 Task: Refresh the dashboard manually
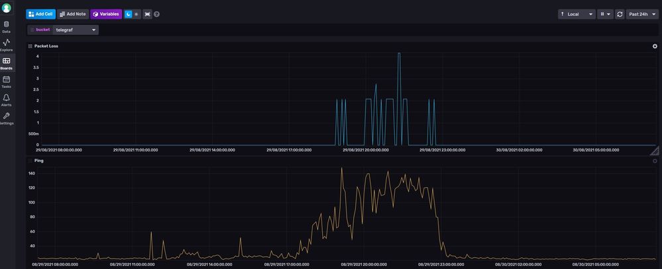click(x=620, y=14)
